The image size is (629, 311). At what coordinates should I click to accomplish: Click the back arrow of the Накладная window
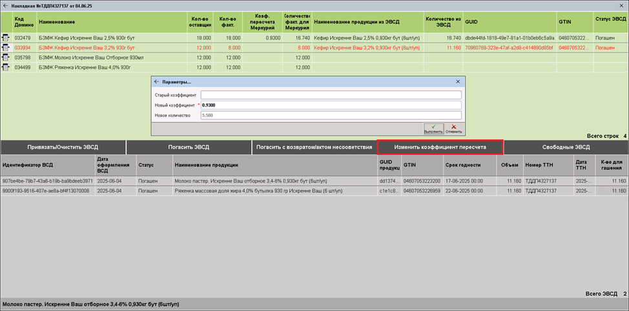coord(6,6)
